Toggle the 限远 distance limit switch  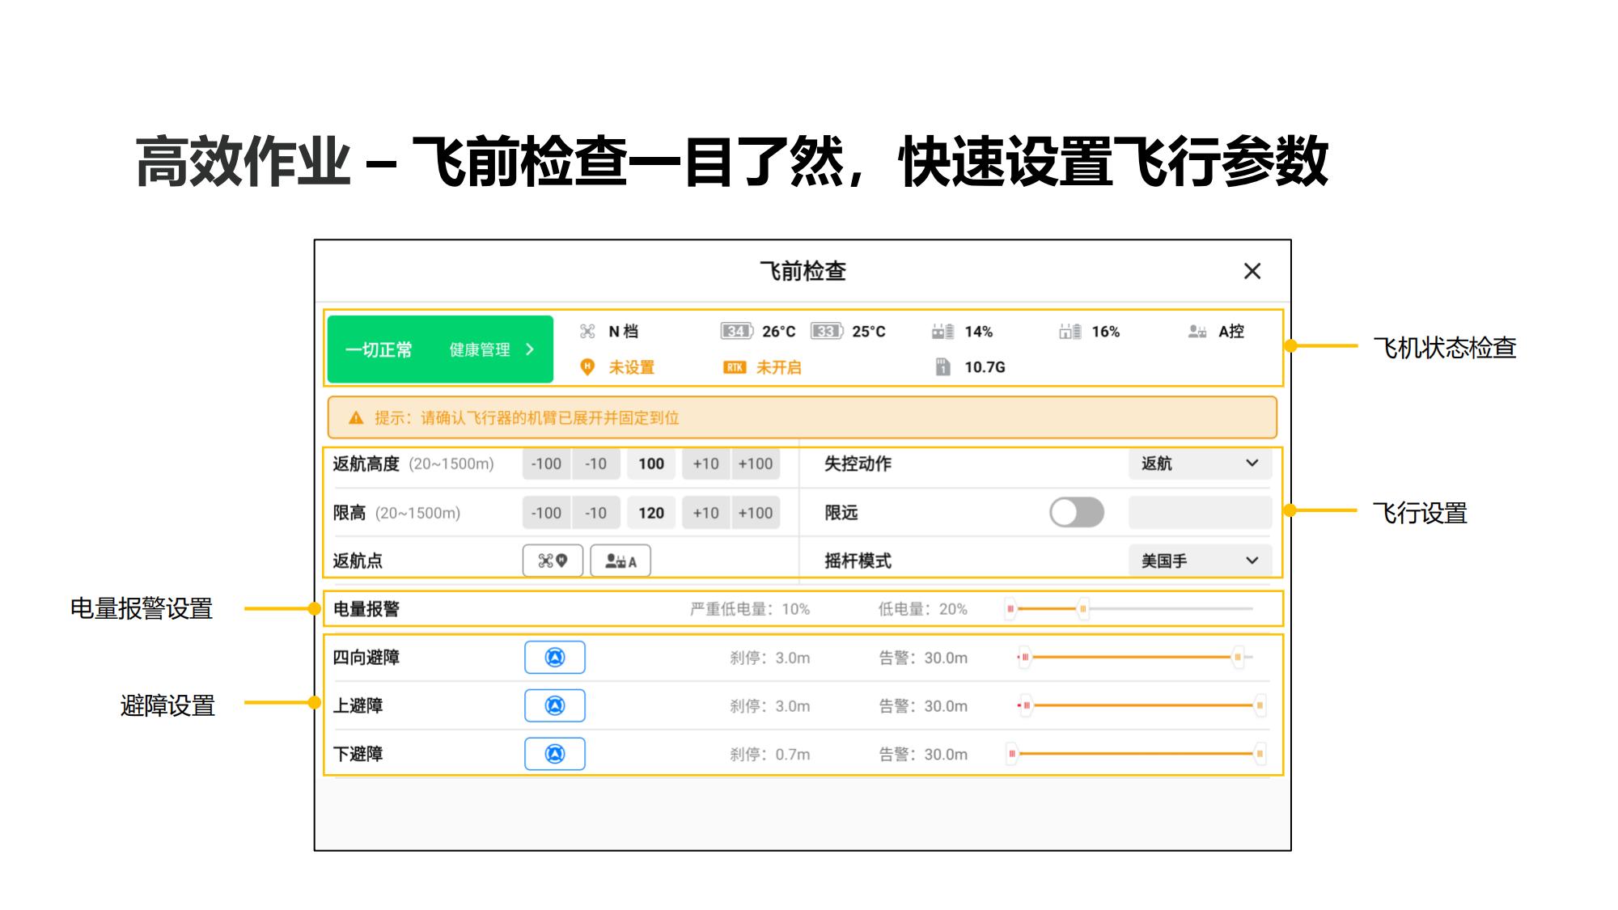click(1076, 512)
